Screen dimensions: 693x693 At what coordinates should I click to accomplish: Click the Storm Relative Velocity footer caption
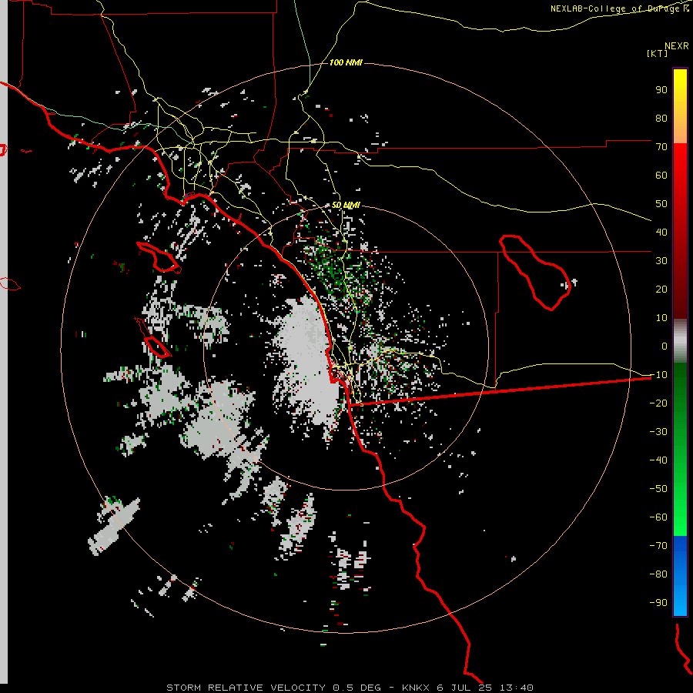350,688
